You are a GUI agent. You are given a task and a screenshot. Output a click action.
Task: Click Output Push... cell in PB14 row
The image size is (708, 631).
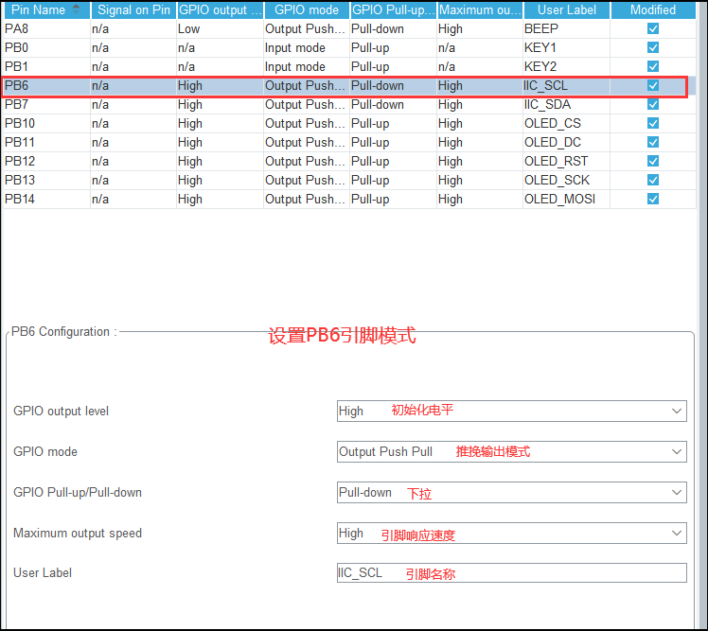[x=306, y=200]
